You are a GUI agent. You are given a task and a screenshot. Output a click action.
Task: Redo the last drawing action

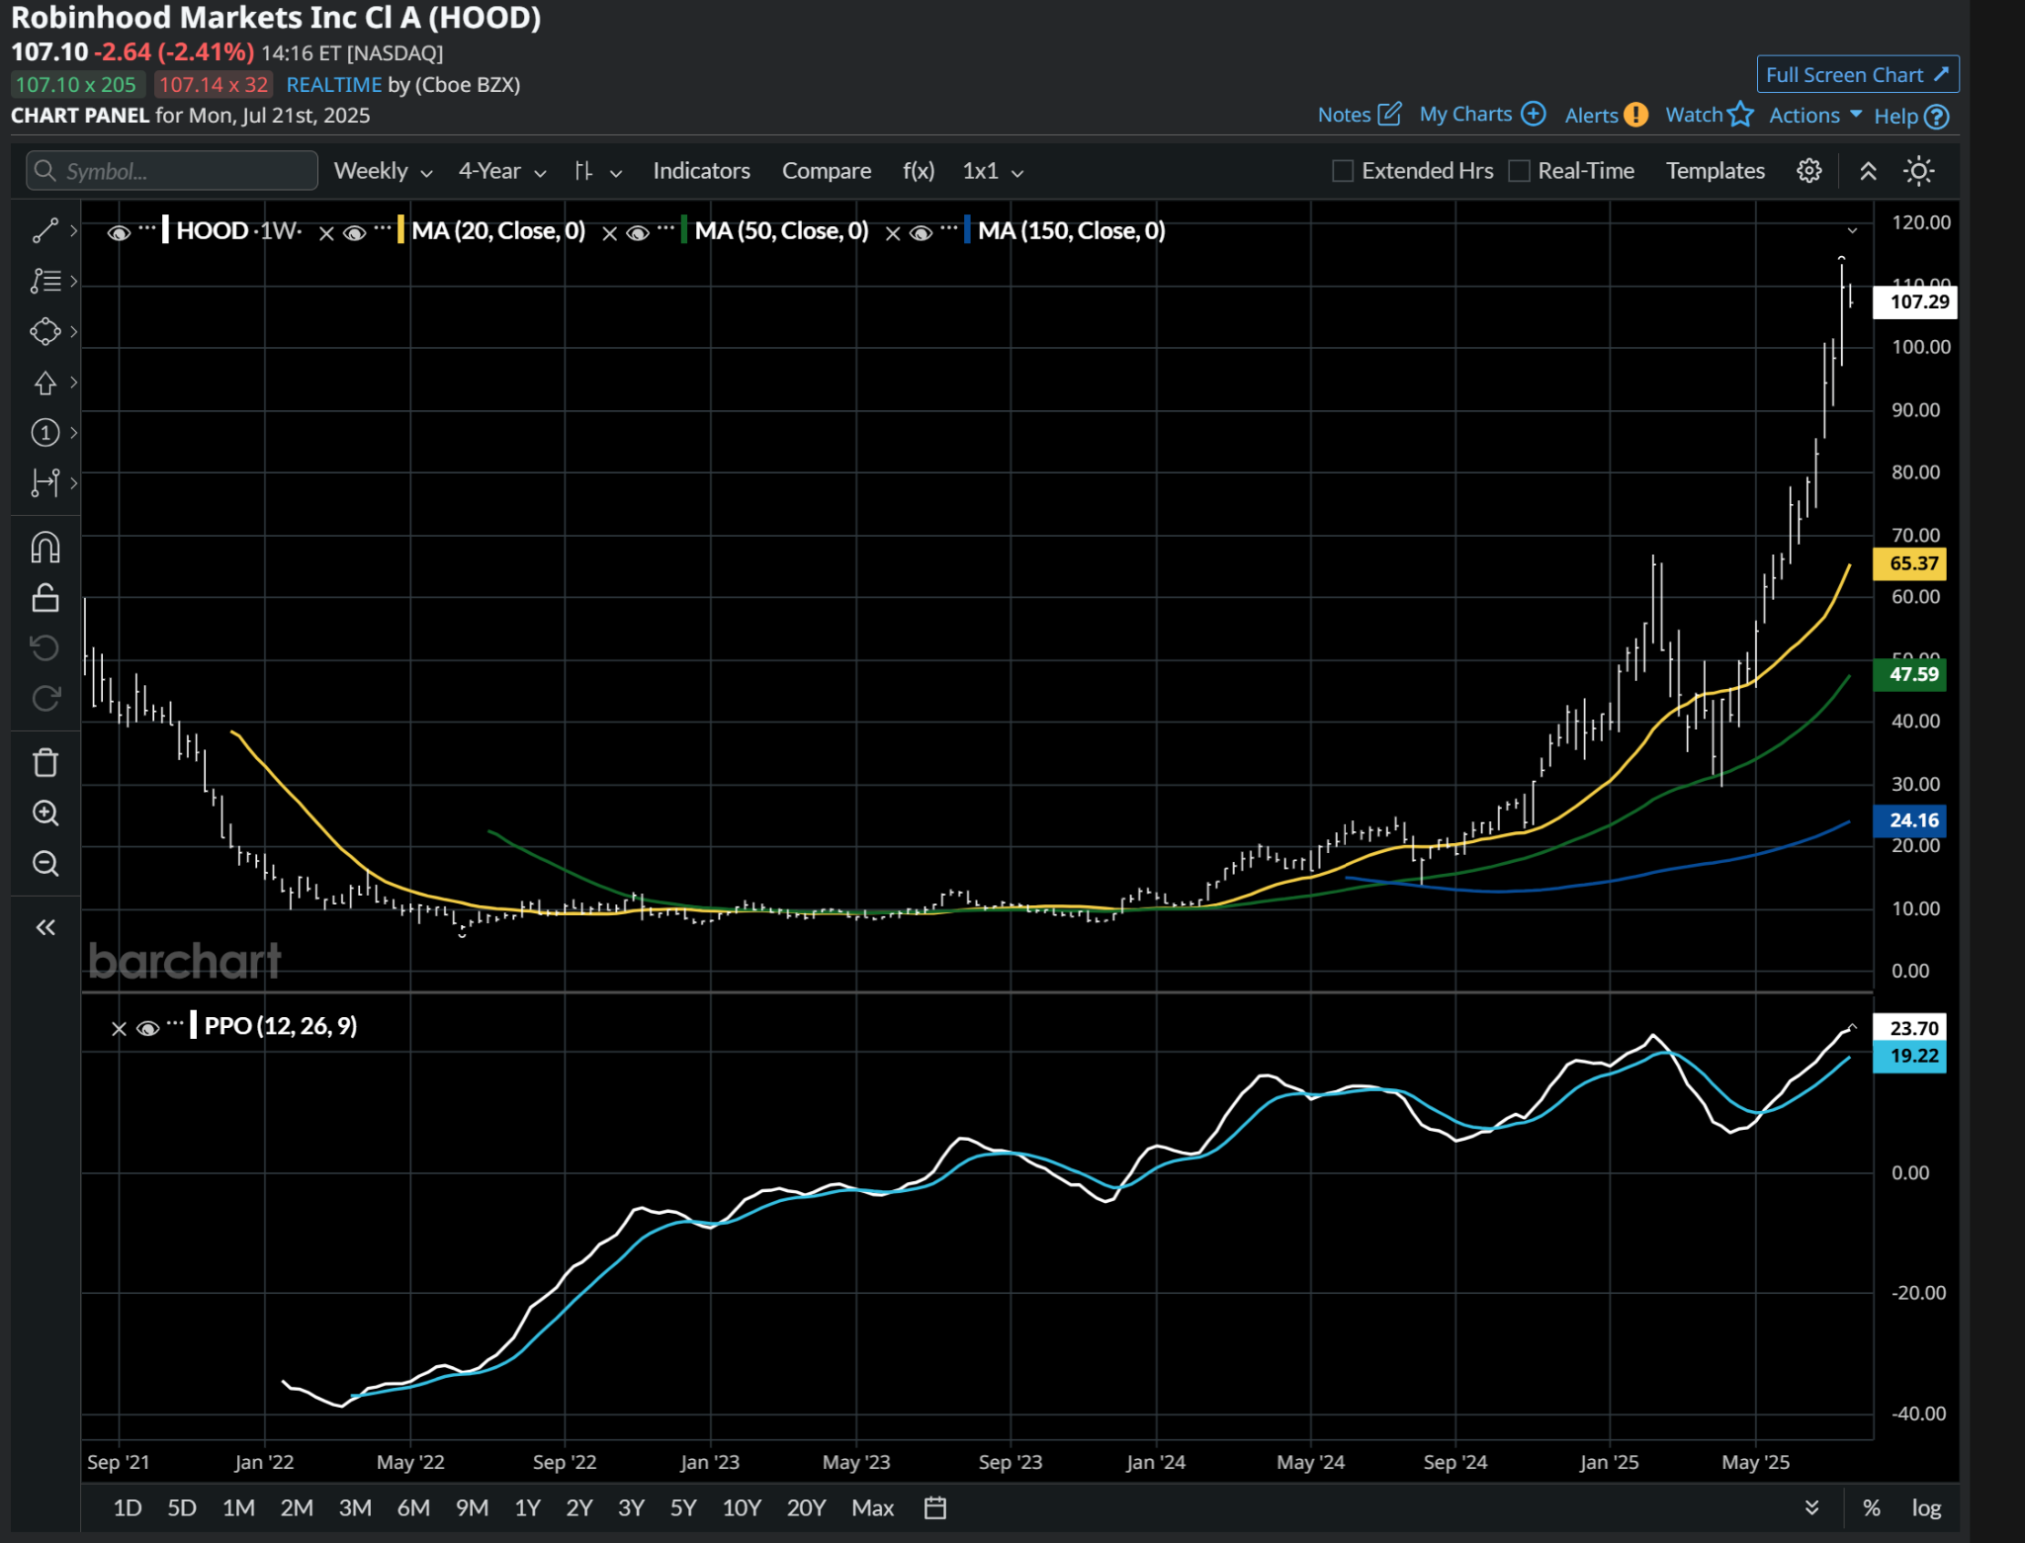point(45,698)
